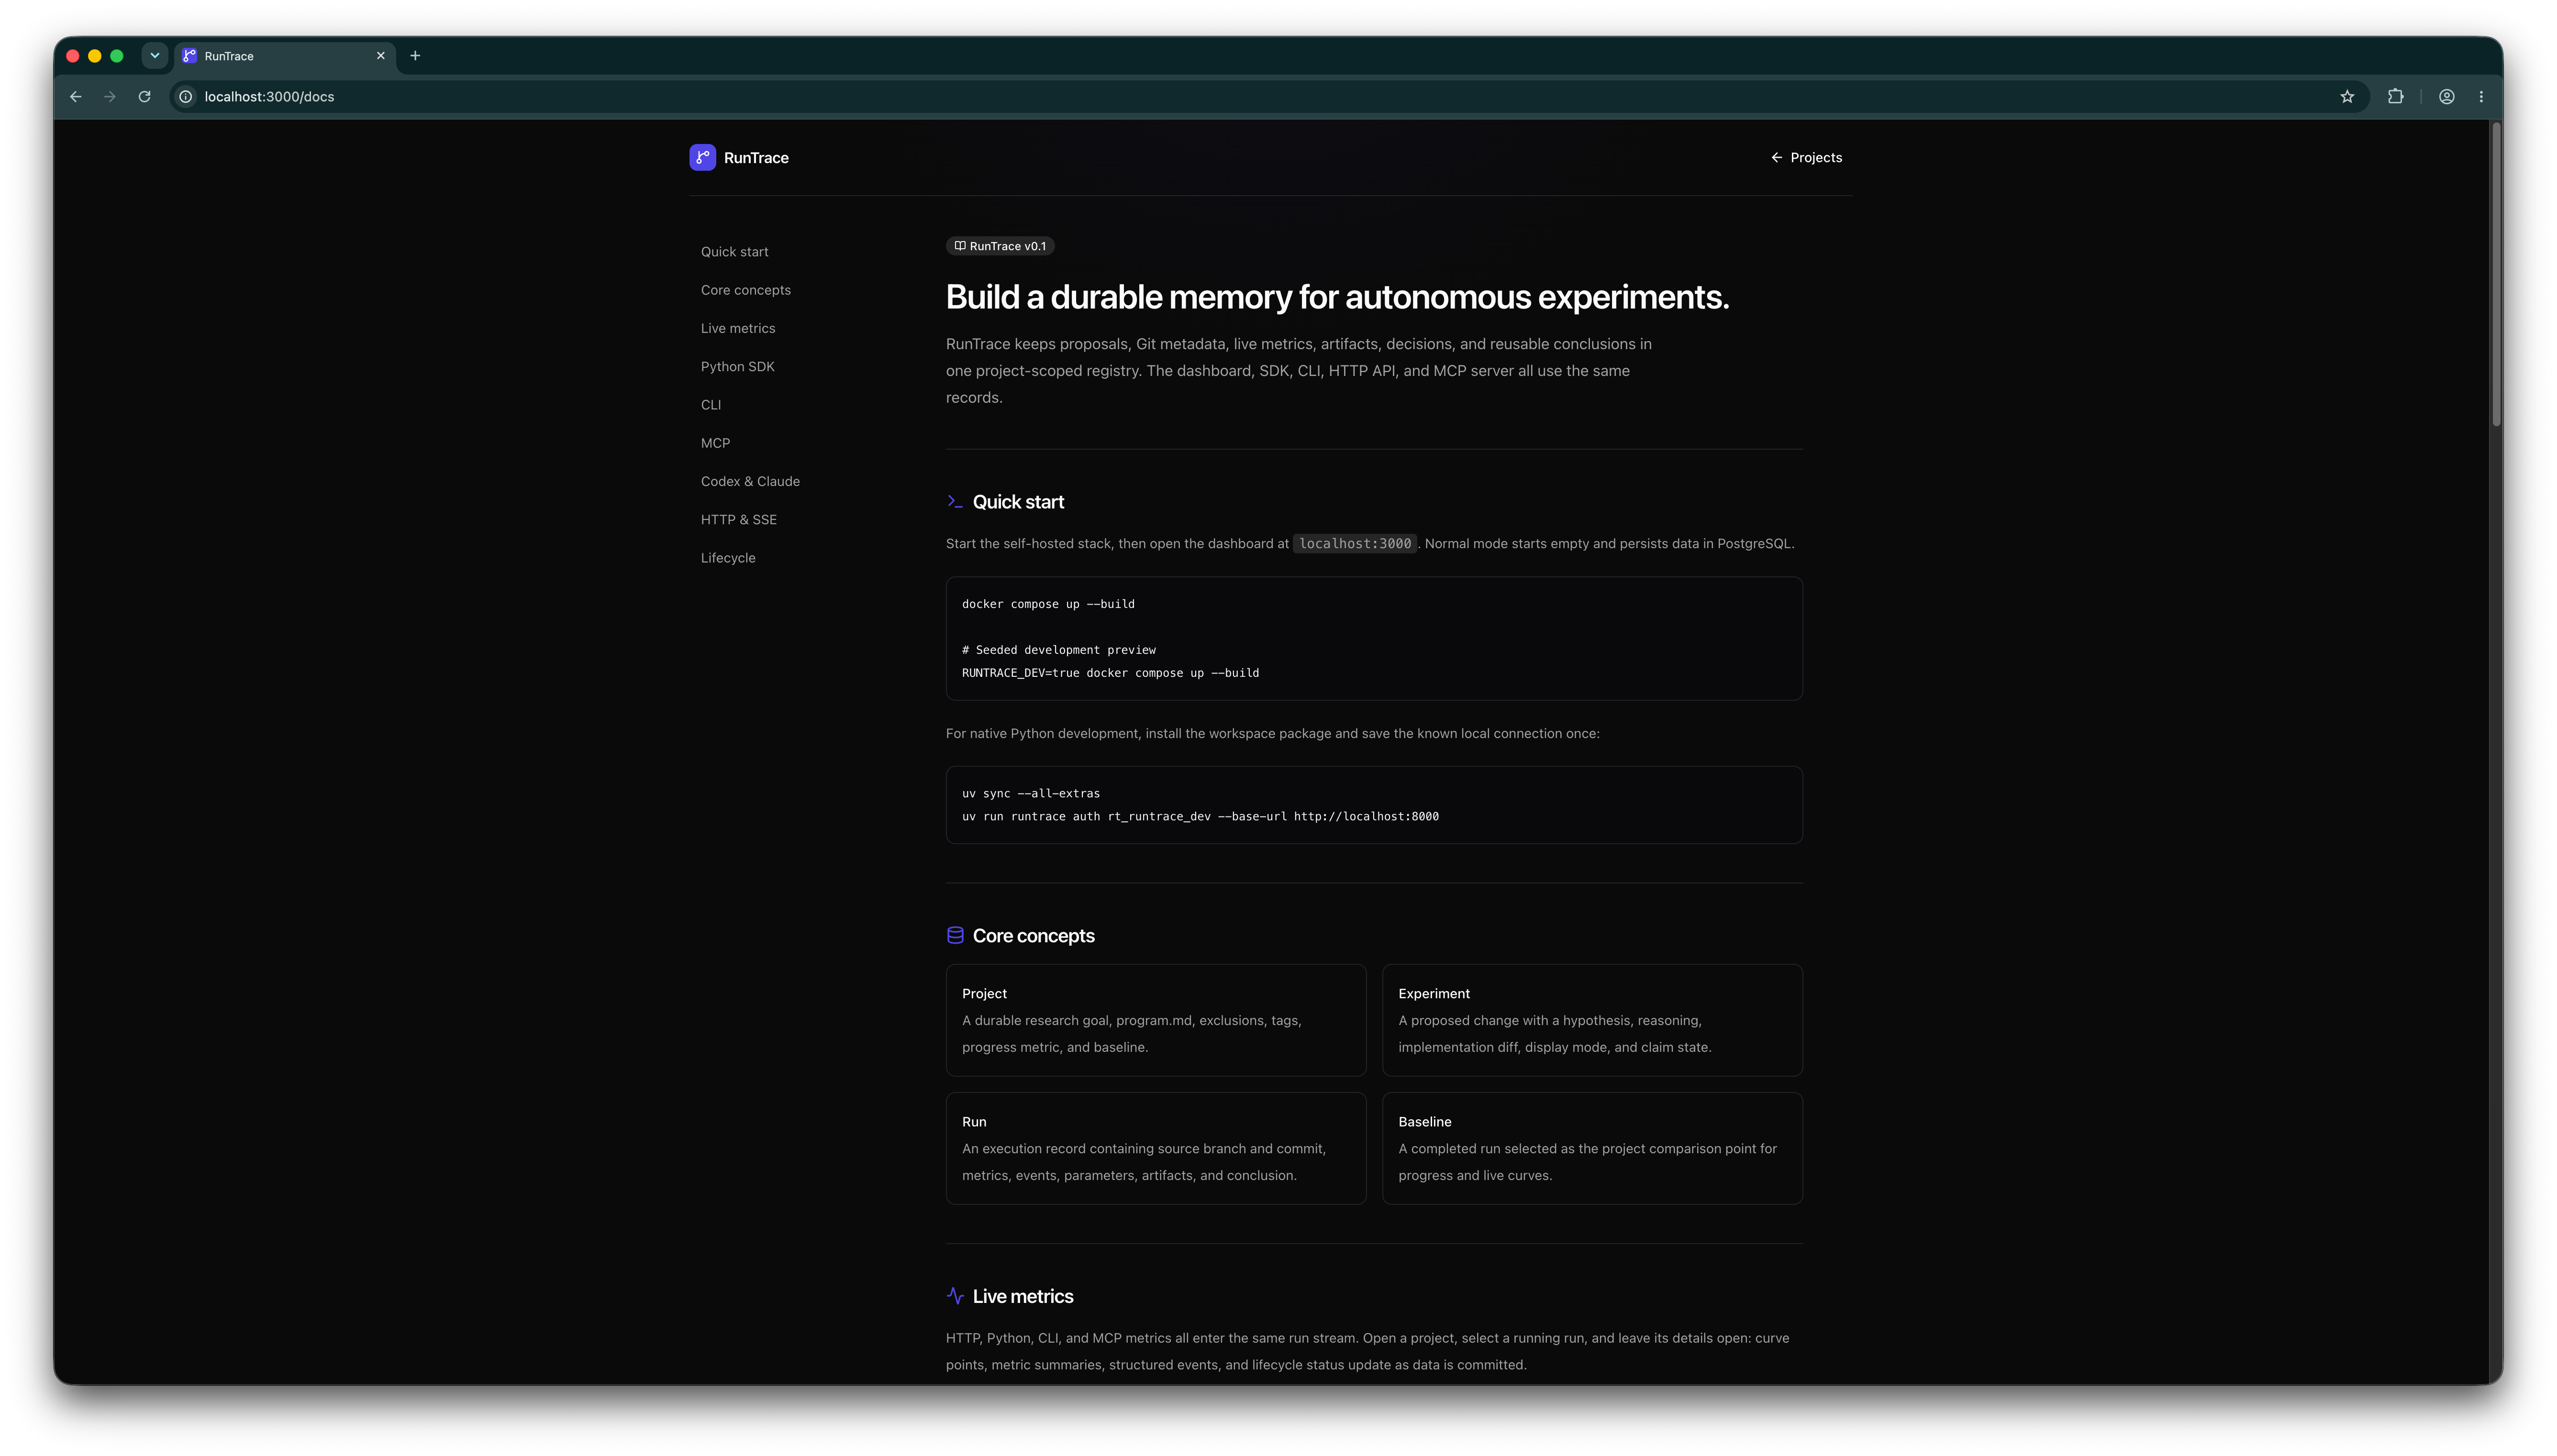
Task: Click the inline localhost:3000 code snippet
Action: 1354,544
